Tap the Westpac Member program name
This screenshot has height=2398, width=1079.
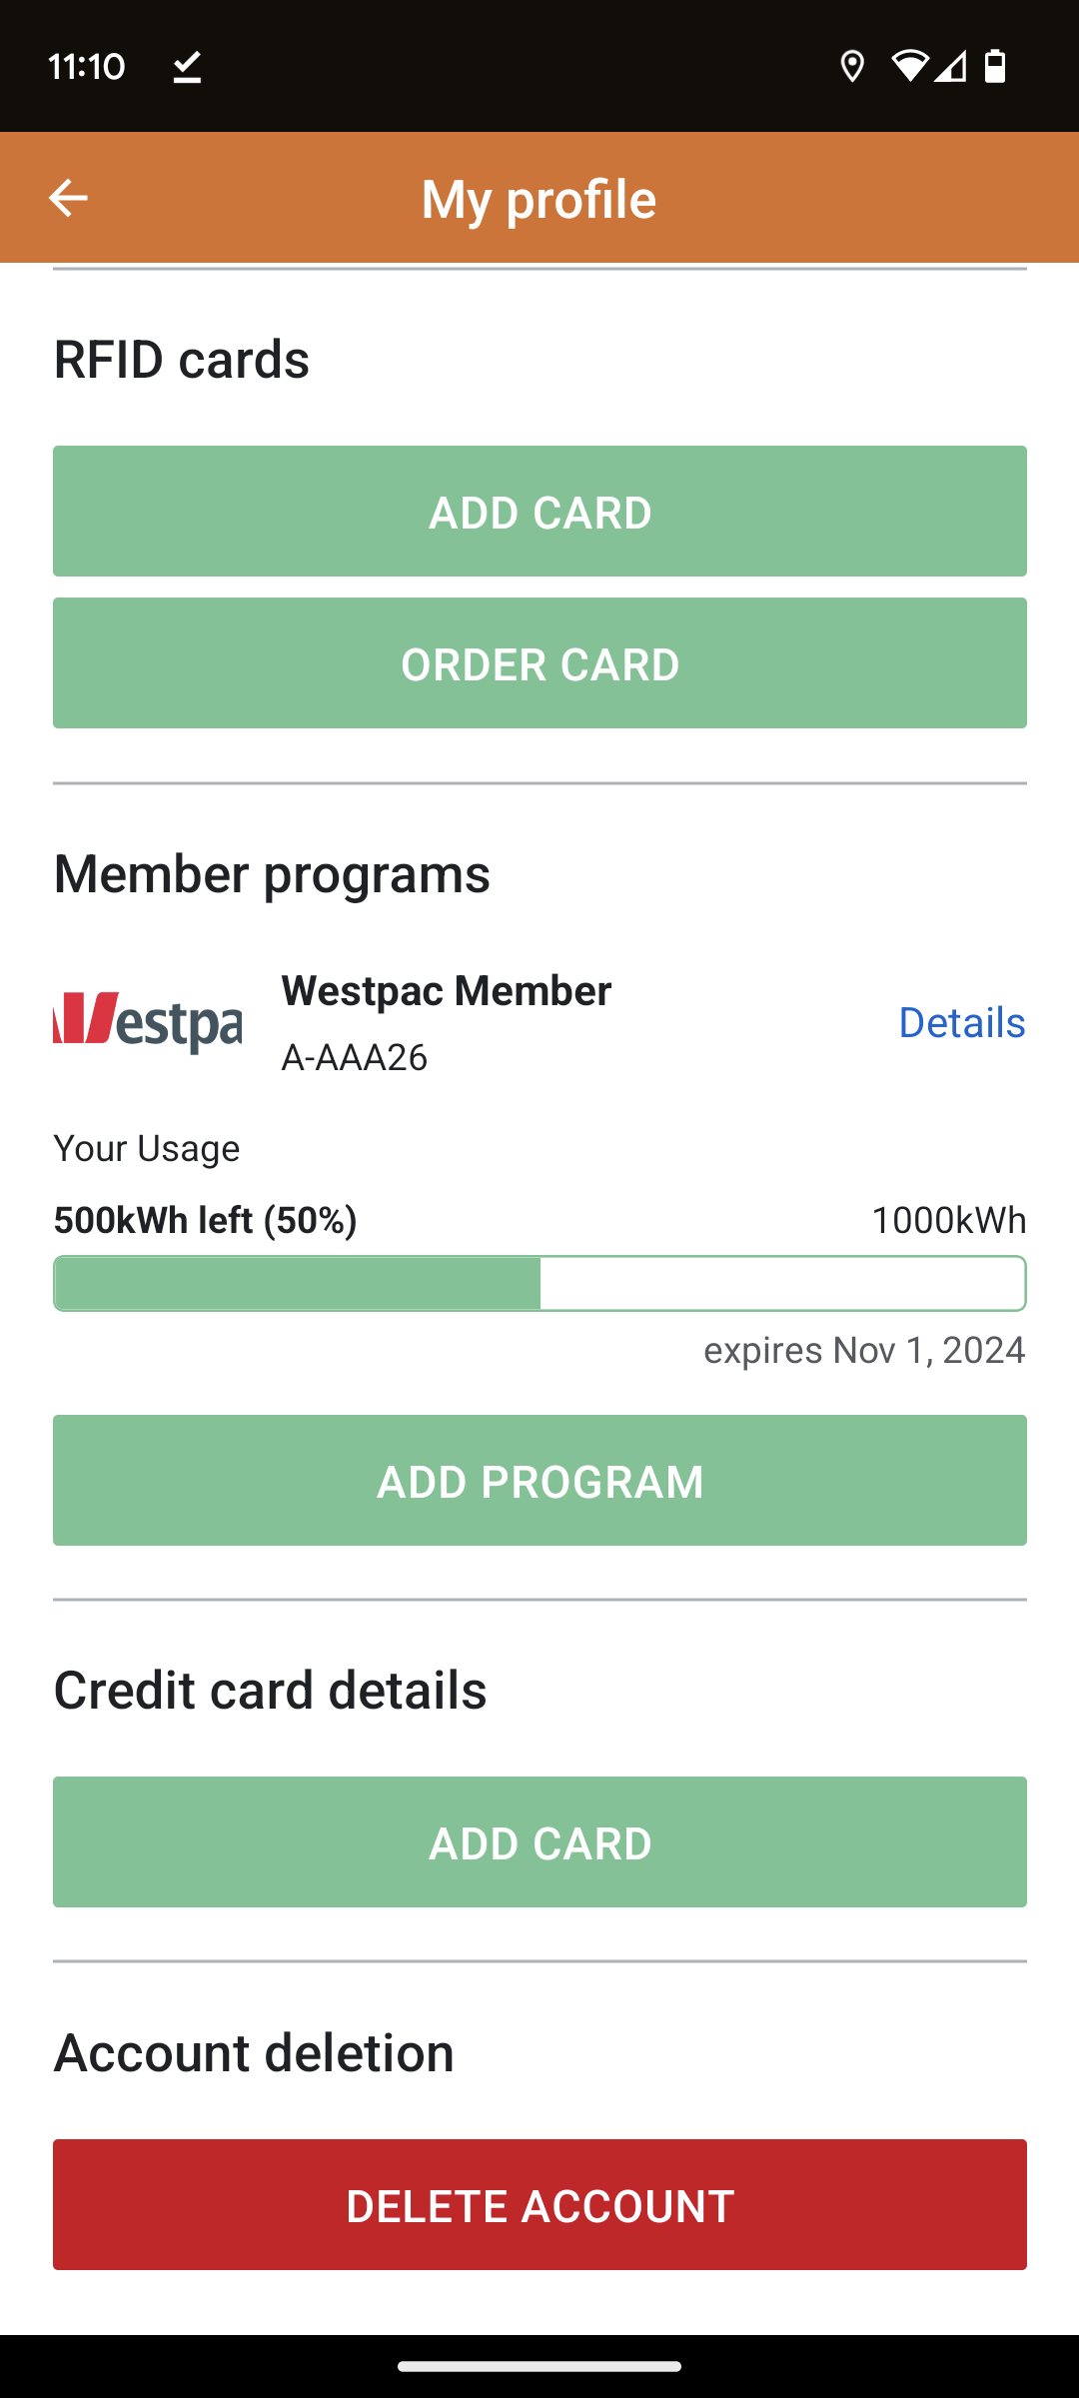[x=447, y=991]
